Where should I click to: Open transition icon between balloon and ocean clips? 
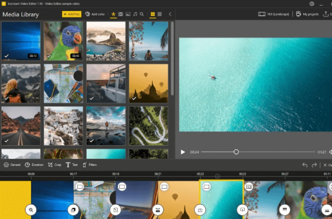(200, 210)
